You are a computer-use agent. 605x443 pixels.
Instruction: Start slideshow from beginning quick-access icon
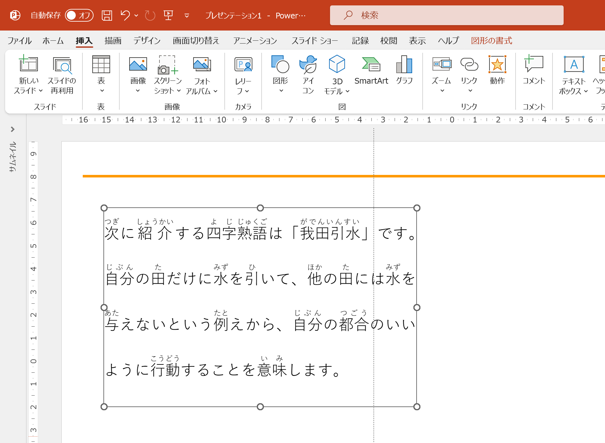click(168, 15)
